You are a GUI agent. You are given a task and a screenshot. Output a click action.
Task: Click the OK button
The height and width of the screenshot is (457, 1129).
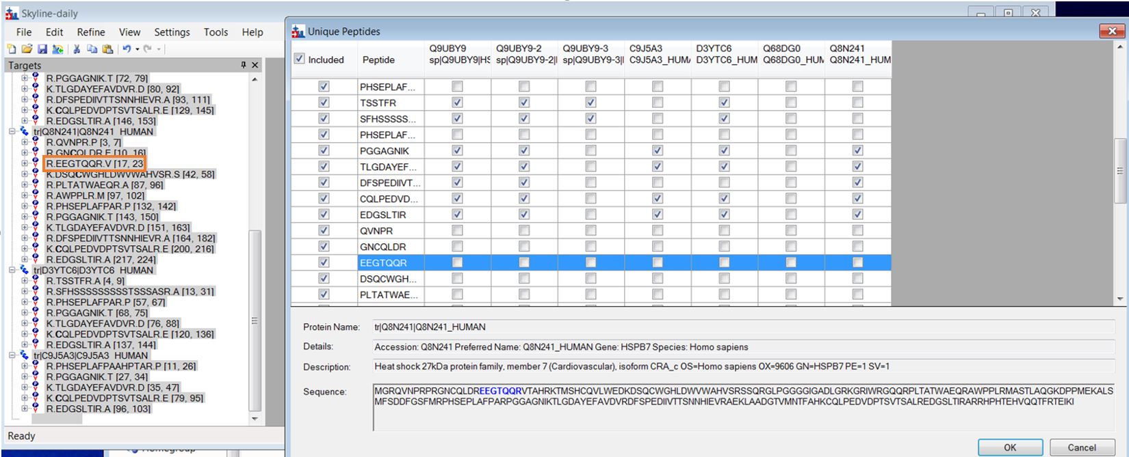pyautogui.click(x=1010, y=447)
